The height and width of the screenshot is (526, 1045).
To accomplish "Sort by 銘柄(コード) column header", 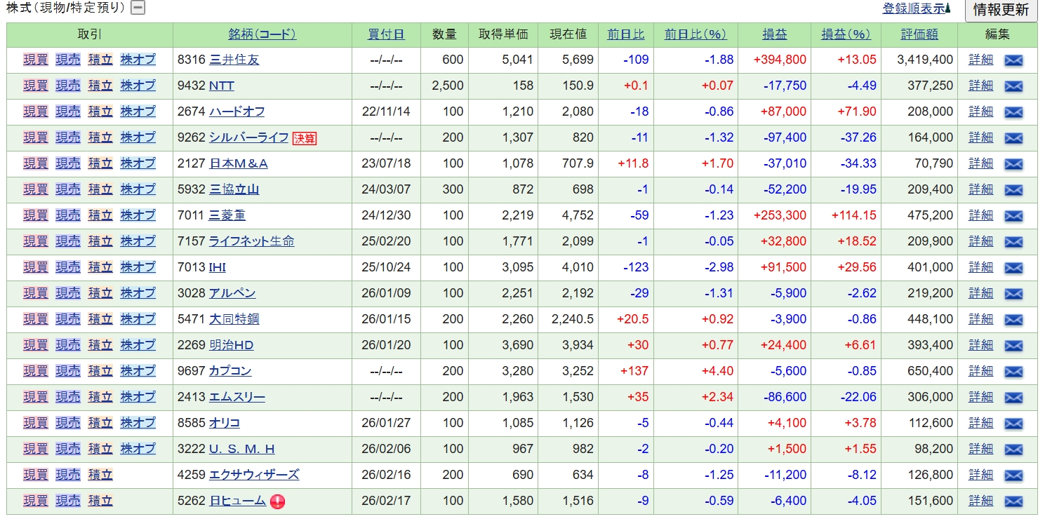I will (262, 34).
